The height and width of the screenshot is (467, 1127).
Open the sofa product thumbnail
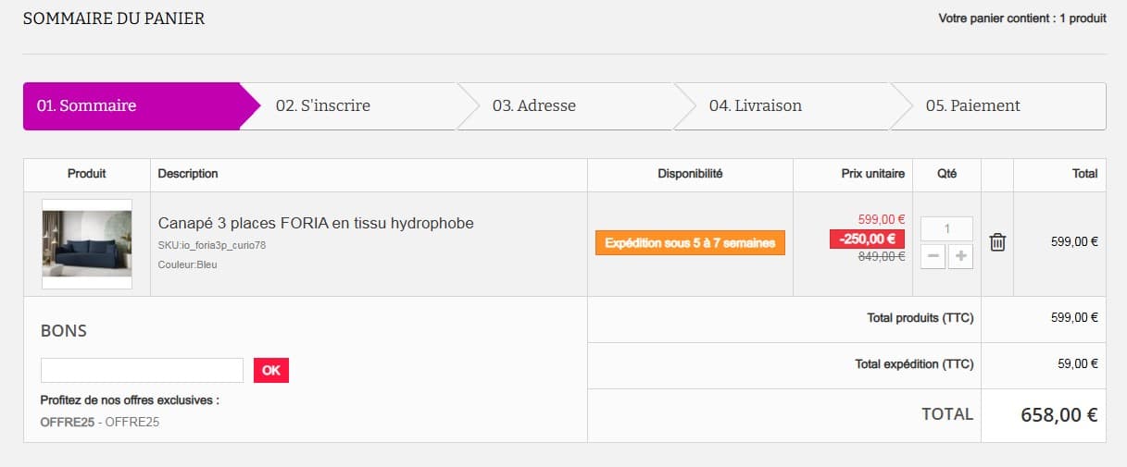[87, 244]
